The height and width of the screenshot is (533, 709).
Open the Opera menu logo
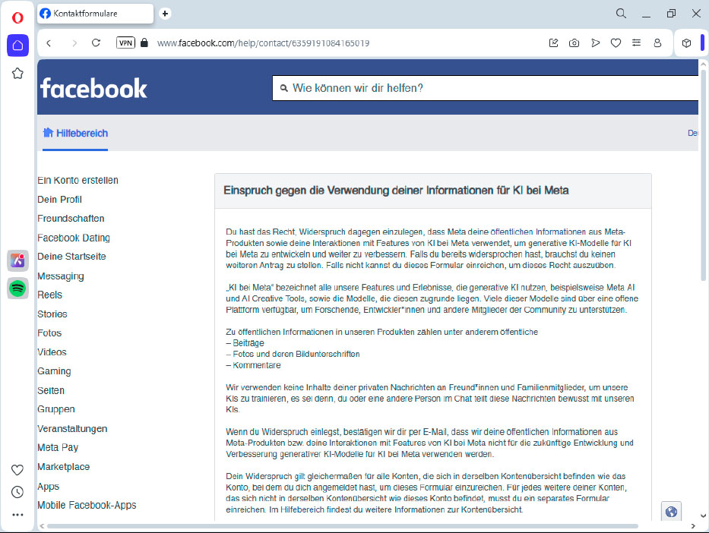17,17
